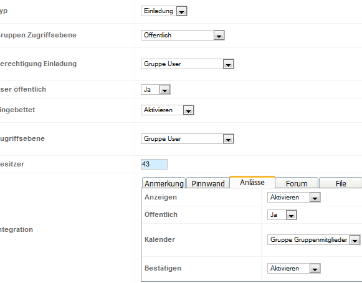
Task: Open the Forum tab
Action: (297, 183)
